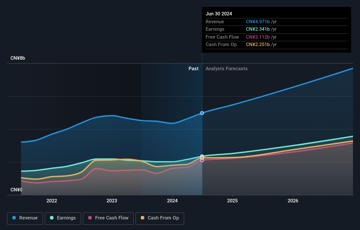Click the CN¥4.971b revenue value in tooltip
Screen dimensions: 360x230
(257, 22)
